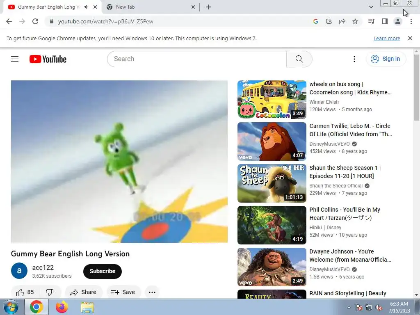Open the YouTube hamburger guide menu
Image resolution: width=420 pixels, height=315 pixels.
[15, 59]
